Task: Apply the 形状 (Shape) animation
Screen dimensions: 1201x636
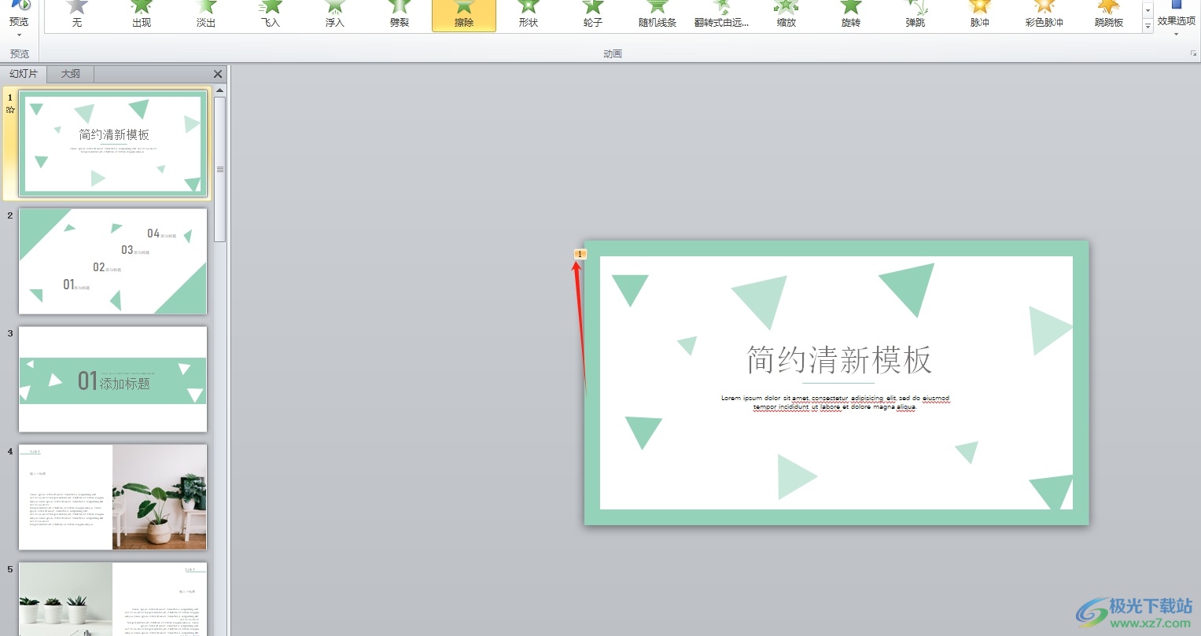Action: click(x=529, y=15)
